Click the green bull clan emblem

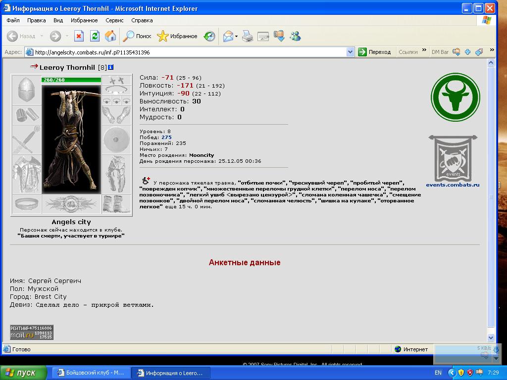[455, 96]
